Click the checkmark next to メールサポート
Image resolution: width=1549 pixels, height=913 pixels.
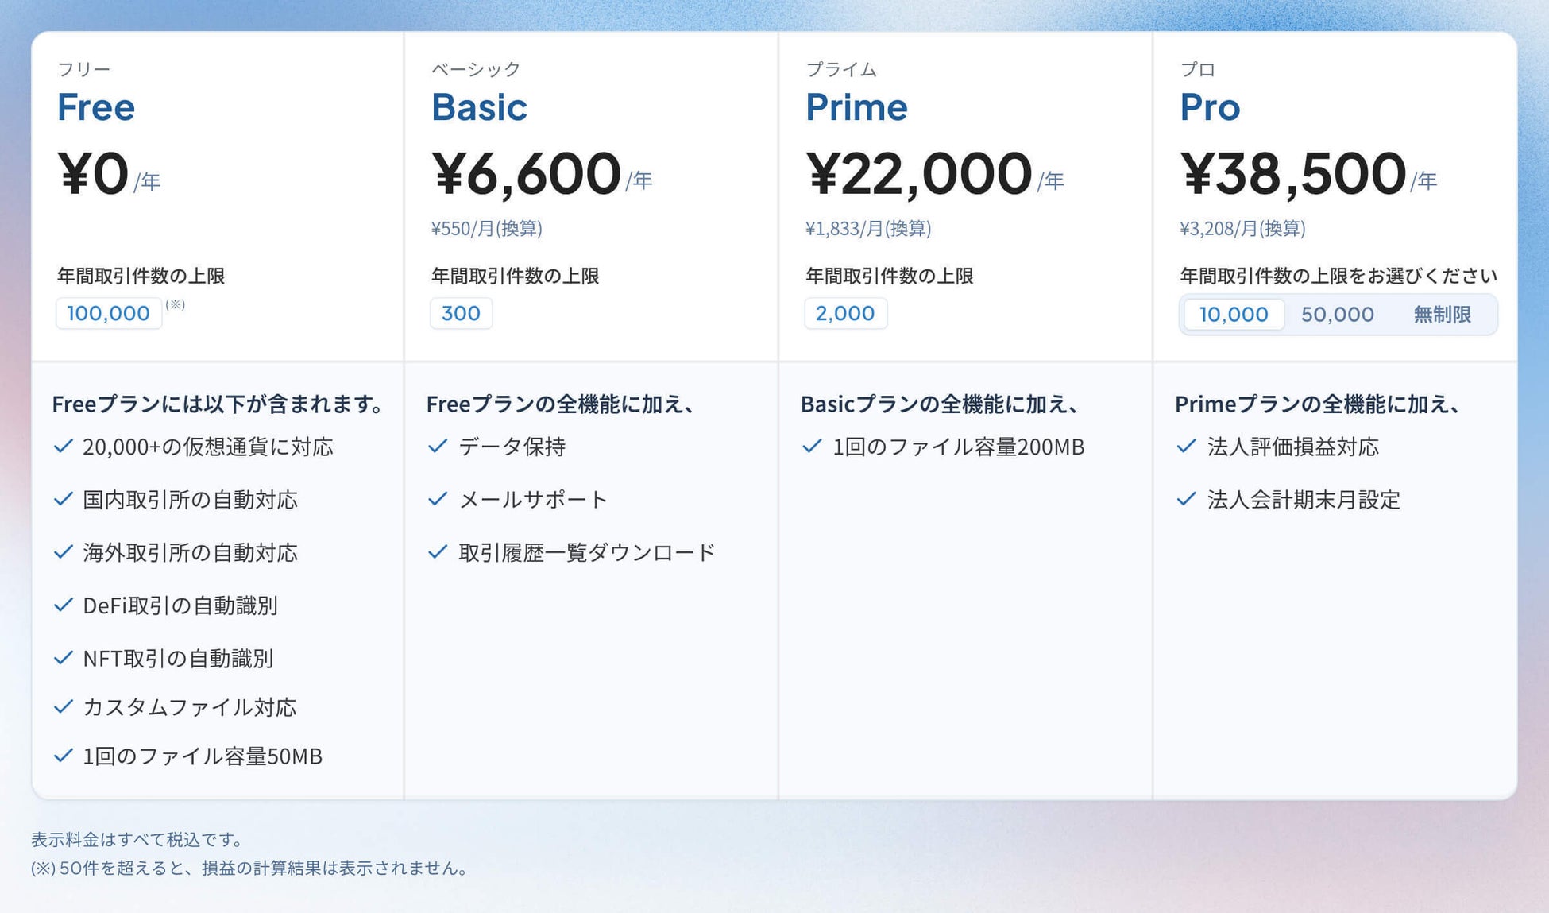point(438,500)
